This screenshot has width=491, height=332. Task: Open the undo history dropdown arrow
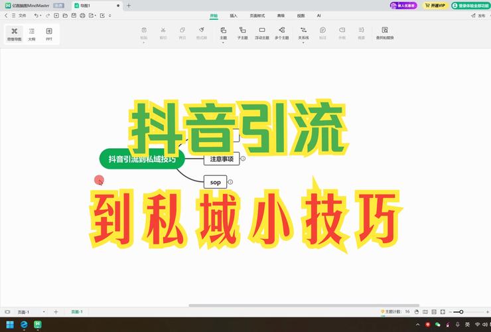[x=40, y=16]
